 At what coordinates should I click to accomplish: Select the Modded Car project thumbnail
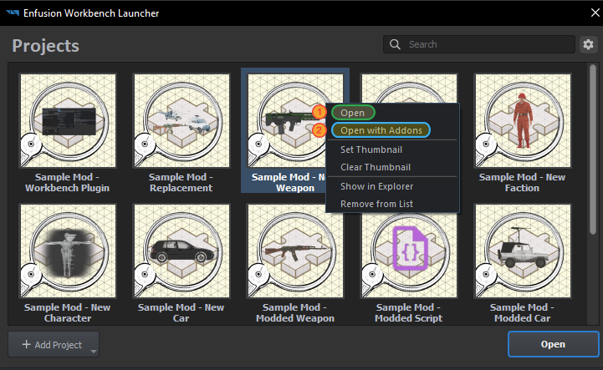coord(523,251)
